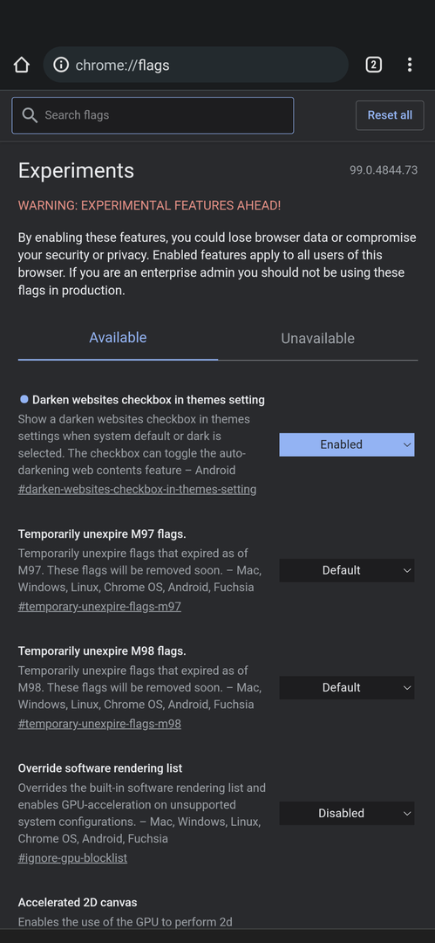
Task: Focus the Search flags input field
Action: pyautogui.click(x=153, y=115)
